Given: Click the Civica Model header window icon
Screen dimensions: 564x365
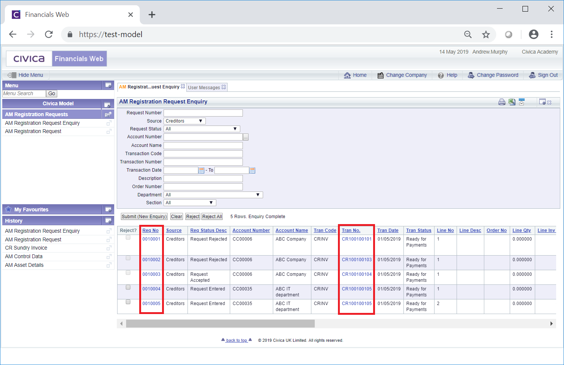Looking at the screenshot, I should tap(107, 105).
